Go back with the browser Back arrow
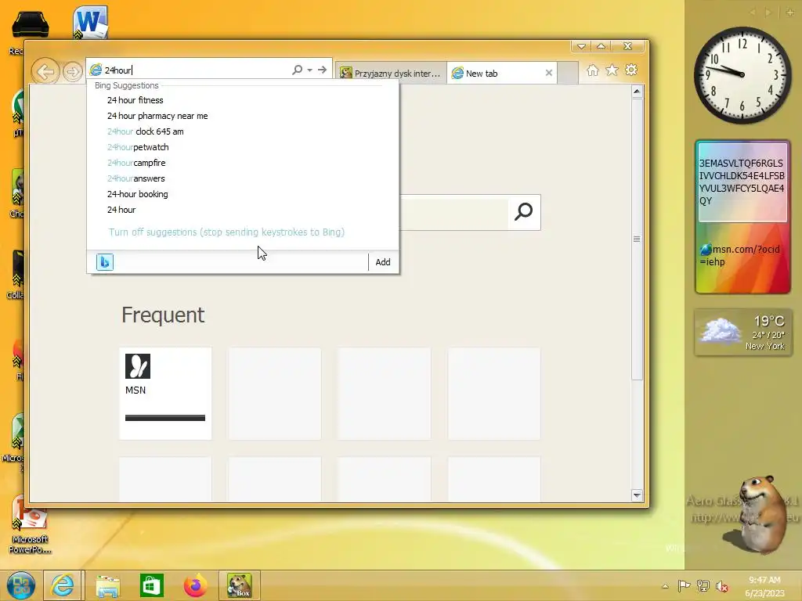The image size is (802, 601). [45, 71]
